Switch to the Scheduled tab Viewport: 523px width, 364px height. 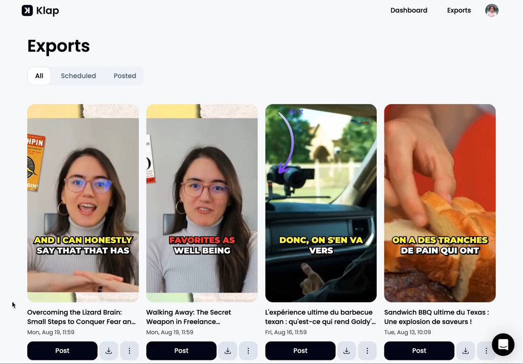[78, 76]
